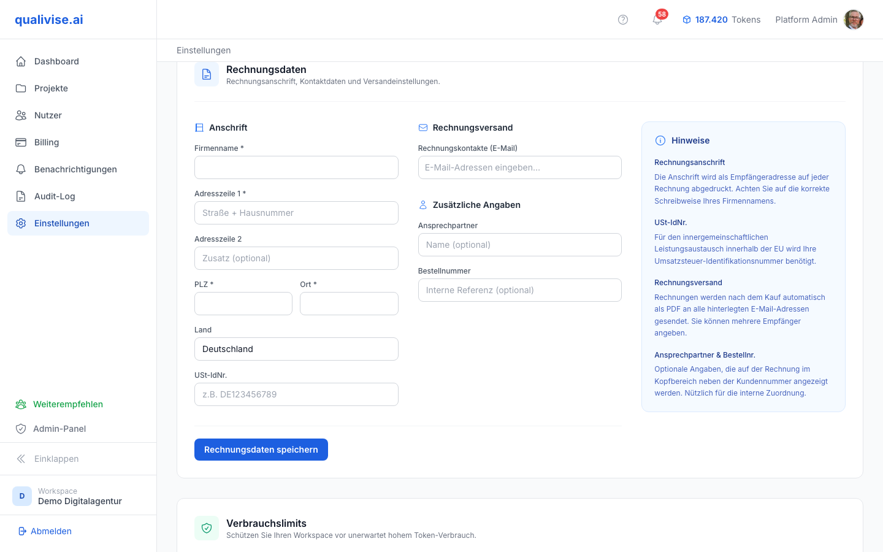Click the token cube icon
This screenshot has width=883, height=552.
click(687, 20)
